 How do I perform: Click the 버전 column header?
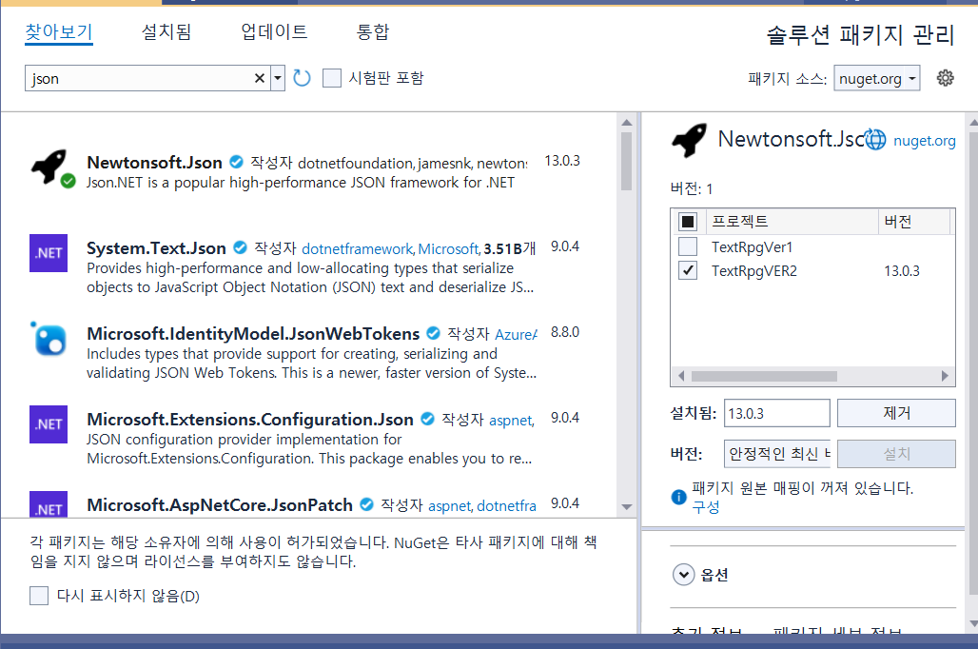(913, 222)
